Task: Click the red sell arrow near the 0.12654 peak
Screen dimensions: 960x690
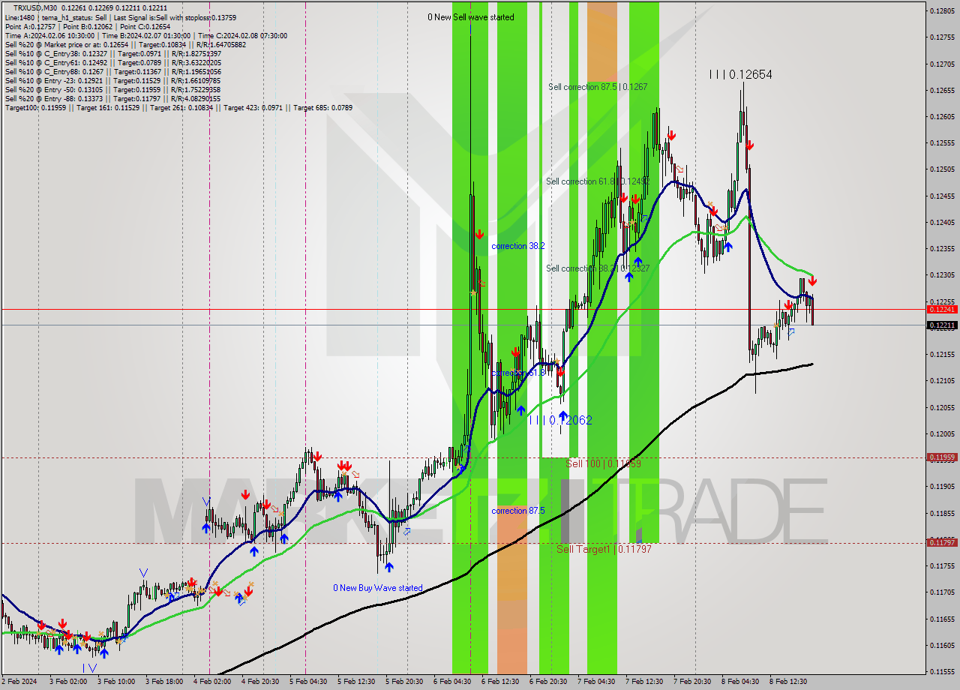Action: [749, 145]
